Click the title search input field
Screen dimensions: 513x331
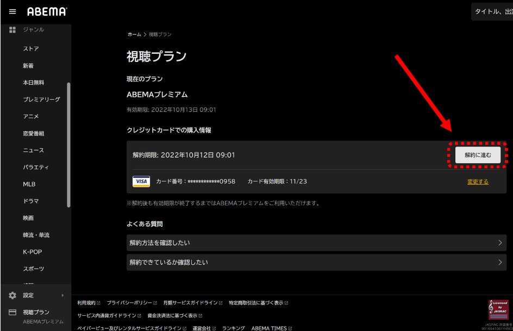pyautogui.click(x=492, y=11)
